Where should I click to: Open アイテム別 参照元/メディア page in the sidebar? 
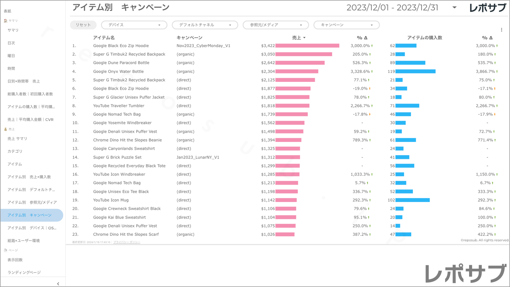click(x=32, y=202)
